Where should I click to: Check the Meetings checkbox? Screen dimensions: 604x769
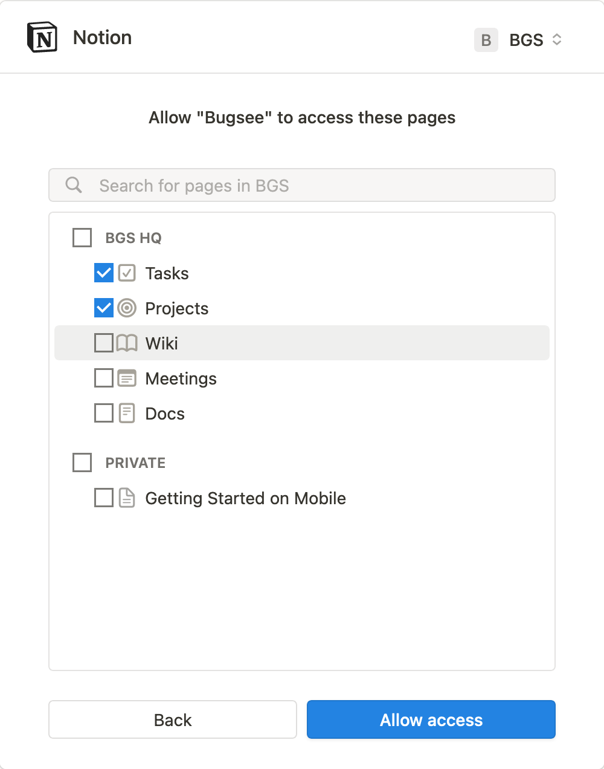tap(103, 378)
